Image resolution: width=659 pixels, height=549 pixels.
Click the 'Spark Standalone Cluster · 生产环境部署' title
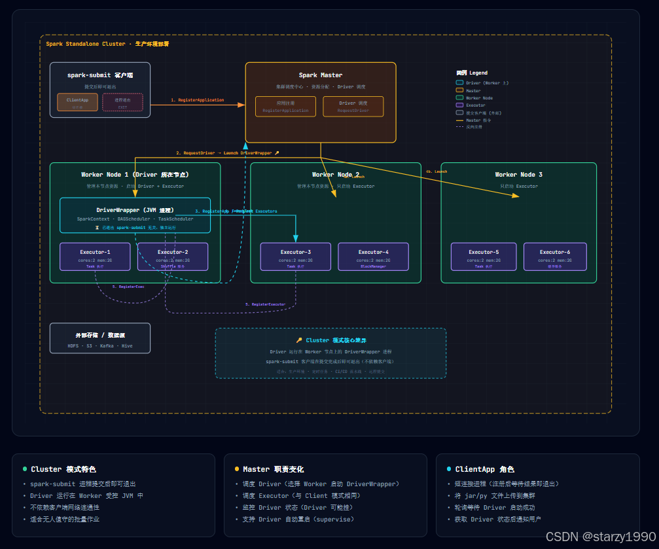(x=107, y=44)
